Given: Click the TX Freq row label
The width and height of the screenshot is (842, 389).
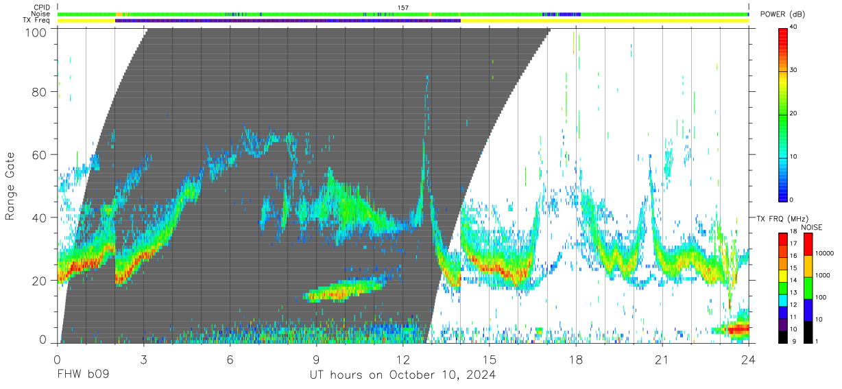Looking at the screenshot, I should 37,21.
